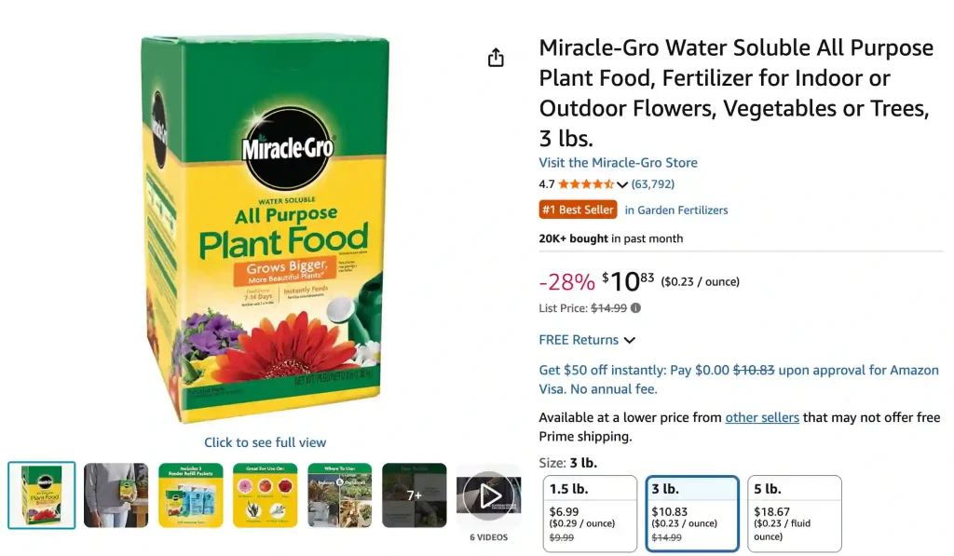
Task: Select the 5 lb size option
Action: (794, 512)
